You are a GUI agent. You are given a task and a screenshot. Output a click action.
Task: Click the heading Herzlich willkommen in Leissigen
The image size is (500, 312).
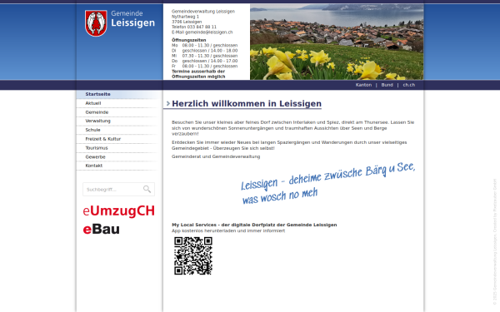(247, 103)
